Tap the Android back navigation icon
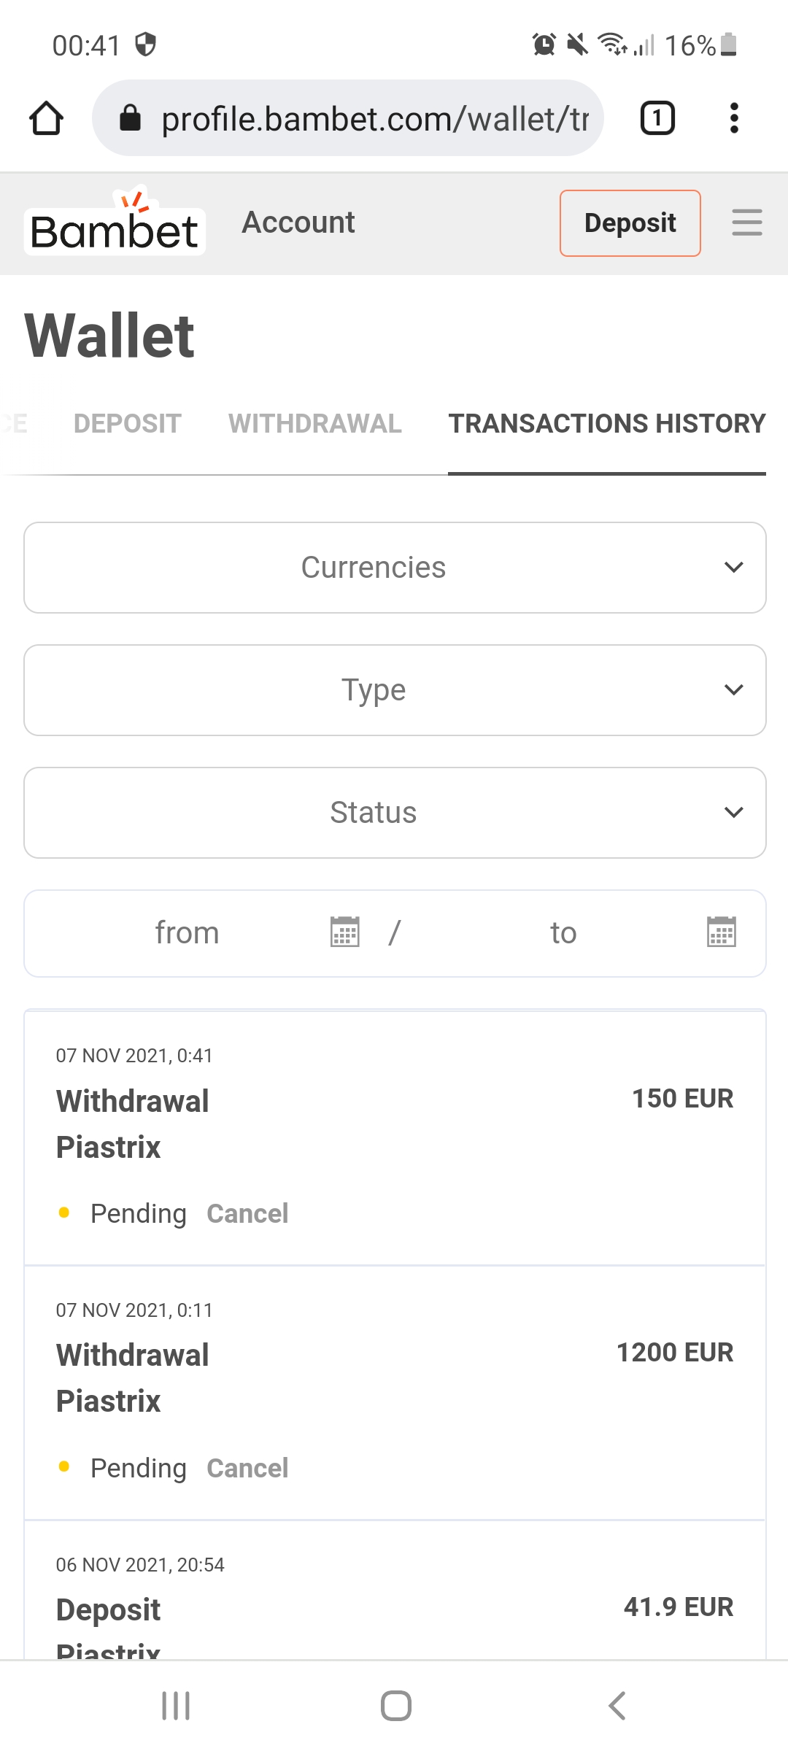Viewport: 788px width, 1751px height. (x=617, y=1706)
